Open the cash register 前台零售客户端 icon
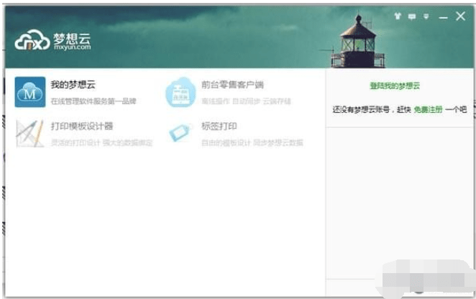 pyautogui.click(x=180, y=92)
